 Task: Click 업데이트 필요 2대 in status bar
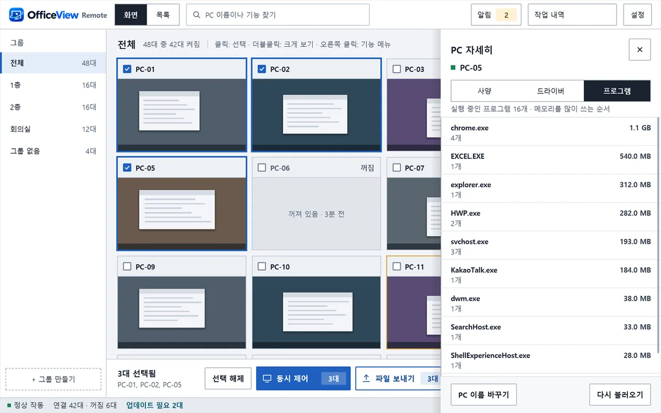154,405
